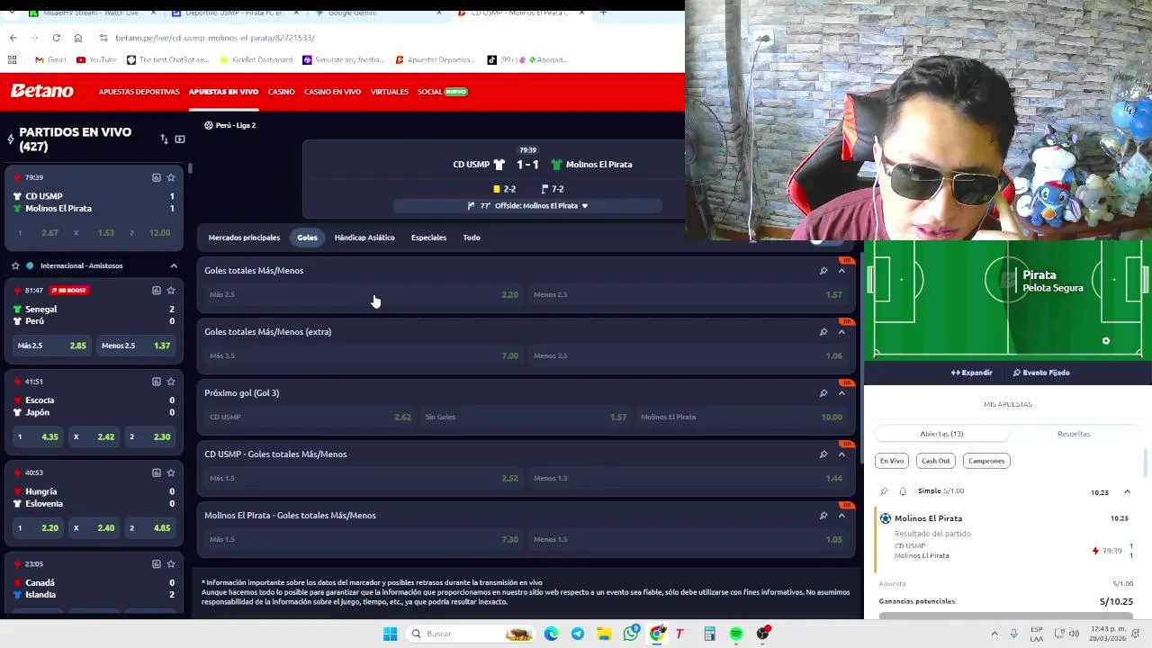Screen dimensions: 1152x648
Task: Open Spotify from the taskbar
Action: pos(736,634)
